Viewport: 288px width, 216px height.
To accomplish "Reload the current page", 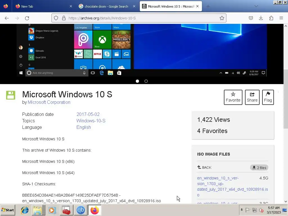I will point(27,18).
